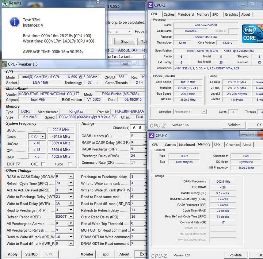Open the Write to Read dif. rank dropdown
The height and width of the screenshot is (259, 263).
[71, 243]
